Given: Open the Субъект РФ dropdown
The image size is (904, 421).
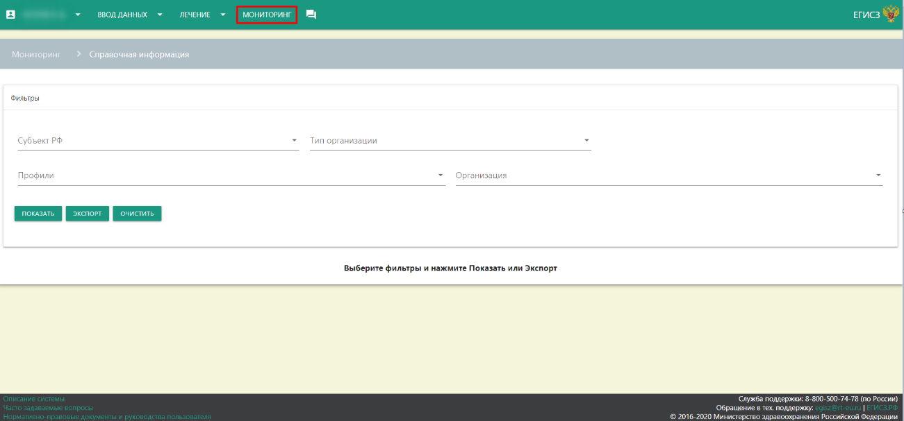Looking at the screenshot, I should 158,141.
